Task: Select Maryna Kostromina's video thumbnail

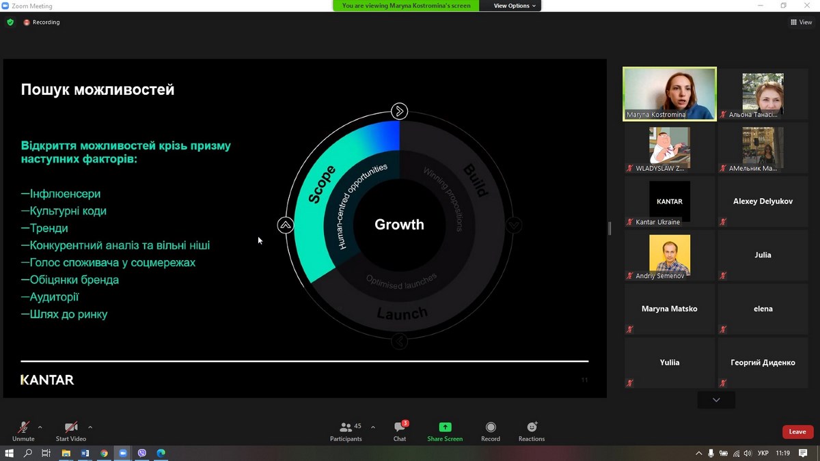Action: coord(670,94)
